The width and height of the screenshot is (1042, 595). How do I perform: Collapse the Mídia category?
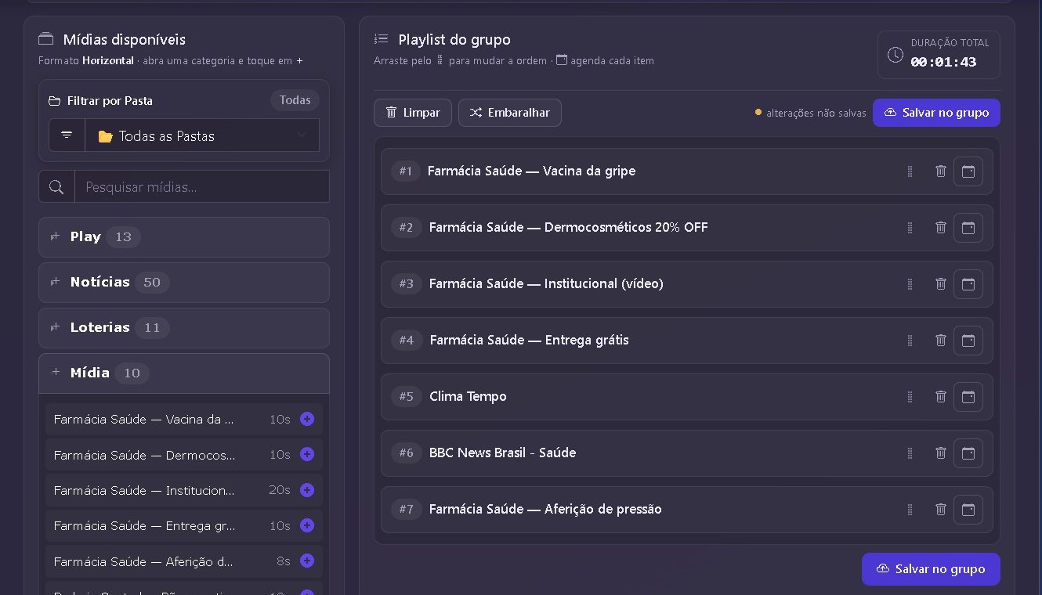click(x=184, y=373)
